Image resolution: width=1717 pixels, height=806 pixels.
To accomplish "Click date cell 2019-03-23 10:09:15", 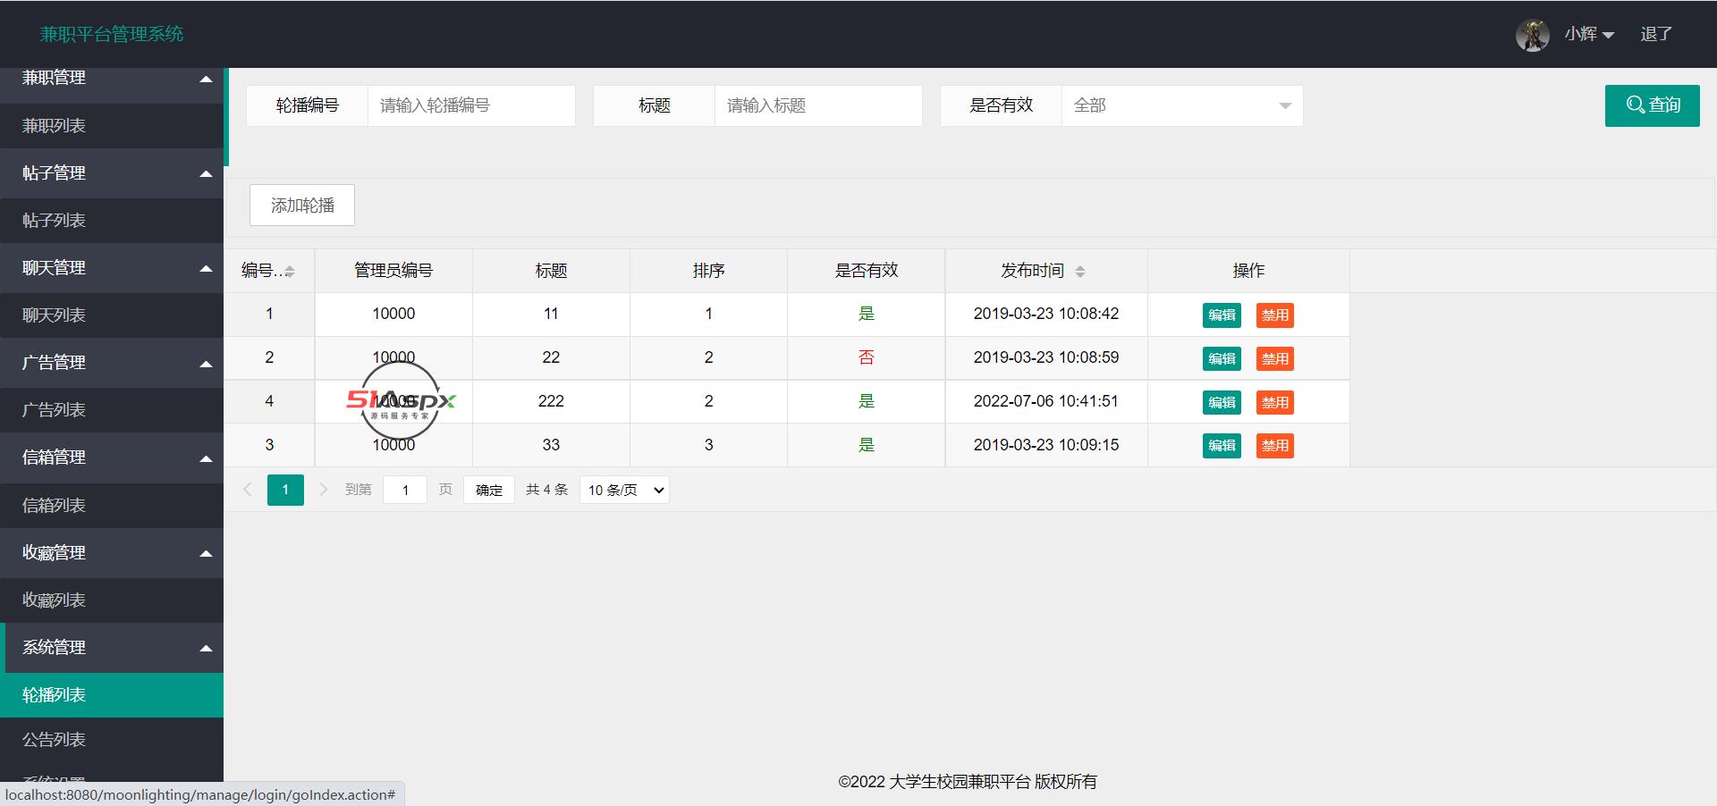I will click(x=1046, y=445).
